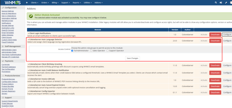Open the Addons dropdown menu

(x=98, y=3)
